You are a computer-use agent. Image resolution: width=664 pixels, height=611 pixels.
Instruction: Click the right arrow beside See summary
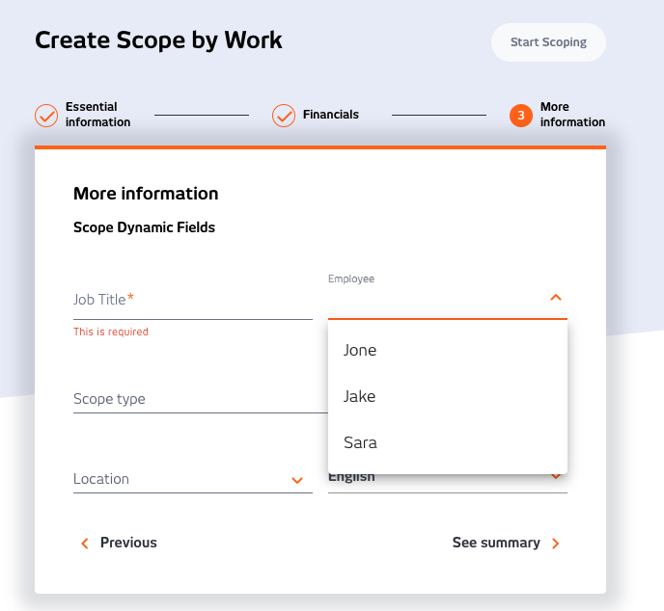[x=556, y=544]
